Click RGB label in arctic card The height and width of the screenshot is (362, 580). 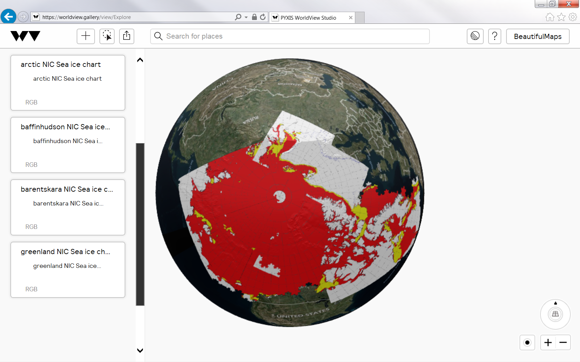click(31, 102)
